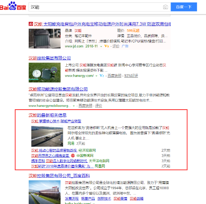The image size is (206, 204).
Task: Open the 93%好评 rating link
Action: click(131, 75)
